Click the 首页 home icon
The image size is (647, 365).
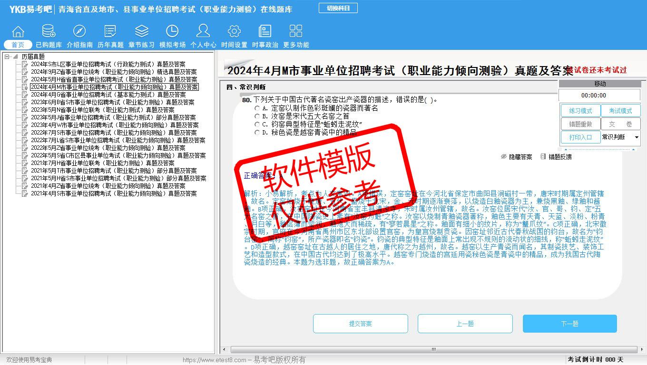(18, 32)
